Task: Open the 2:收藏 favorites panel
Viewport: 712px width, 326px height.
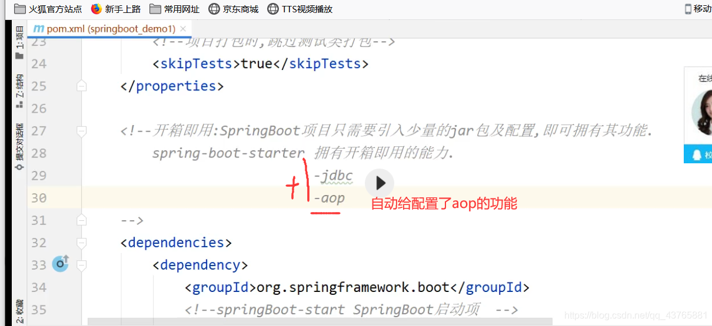Action: (19, 311)
